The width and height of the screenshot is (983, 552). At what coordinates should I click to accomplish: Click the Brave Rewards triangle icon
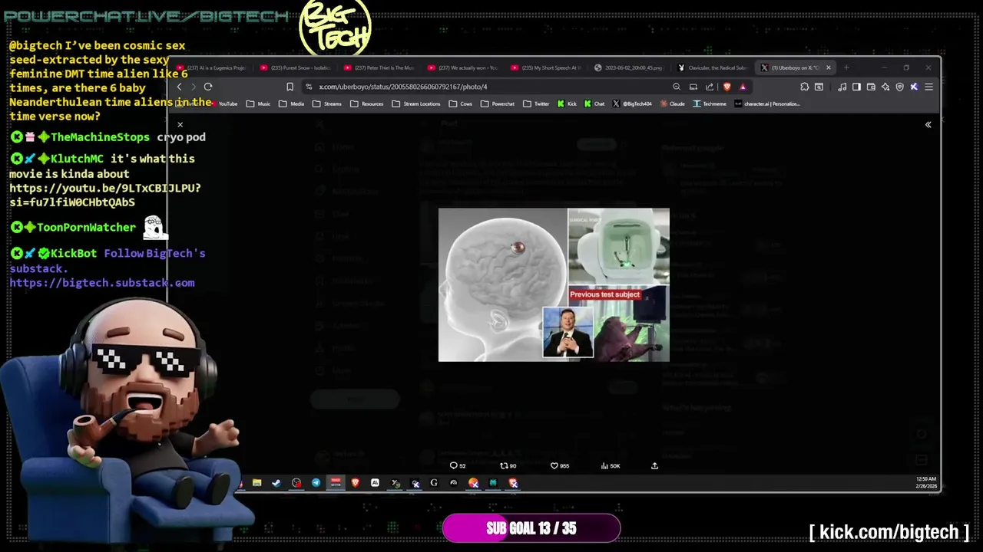(x=743, y=87)
